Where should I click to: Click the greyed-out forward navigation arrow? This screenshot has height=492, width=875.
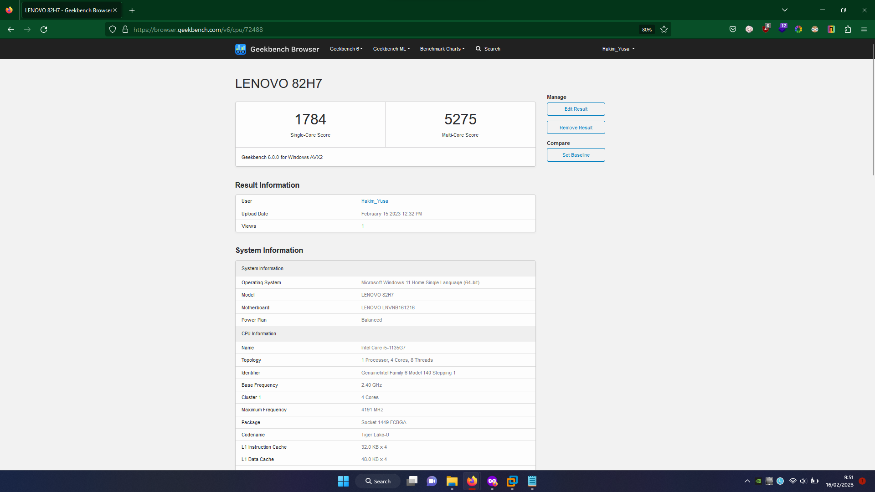coord(27,30)
